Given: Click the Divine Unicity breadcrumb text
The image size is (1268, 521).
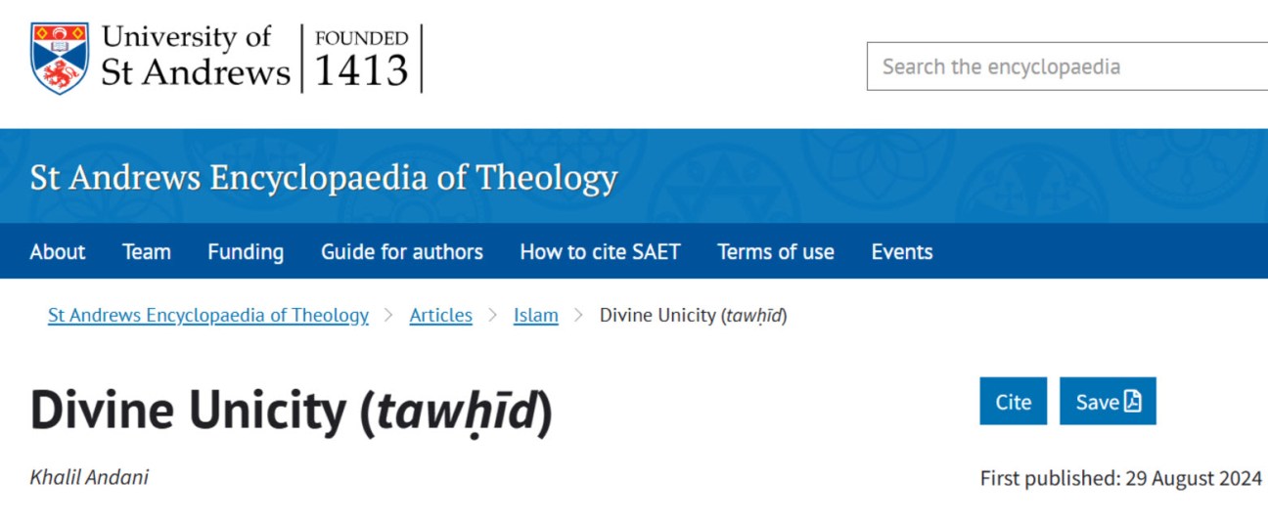Looking at the screenshot, I should click(x=693, y=315).
